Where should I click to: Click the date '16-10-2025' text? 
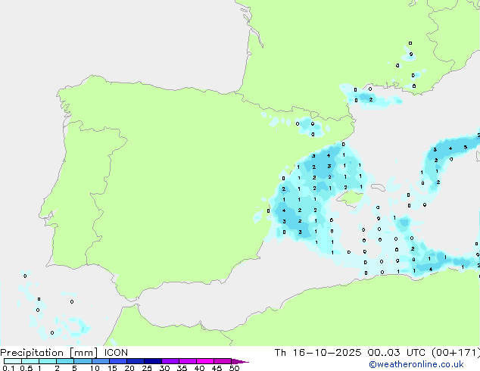(x=327, y=353)
